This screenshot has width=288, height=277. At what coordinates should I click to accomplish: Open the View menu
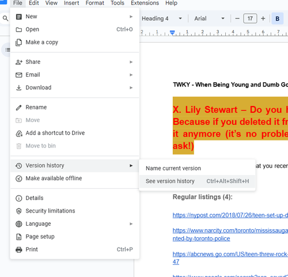pos(51,3)
